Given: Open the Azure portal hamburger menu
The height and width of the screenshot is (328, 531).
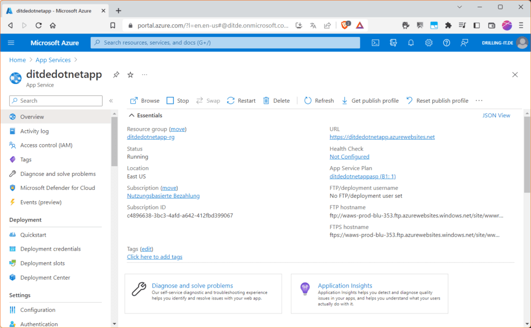Looking at the screenshot, I should click(x=11, y=43).
